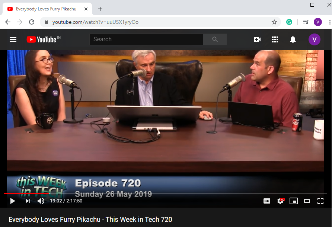Open the YouTube apps grid
The image size is (332, 227).
[x=275, y=39]
